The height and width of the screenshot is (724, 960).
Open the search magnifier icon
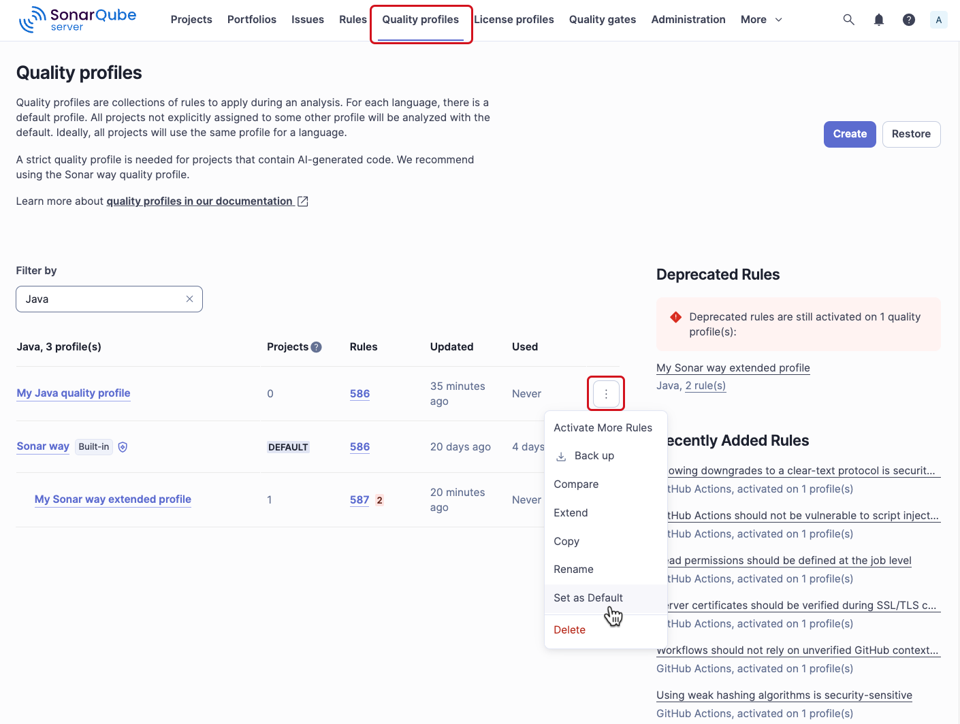coord(848,20)
